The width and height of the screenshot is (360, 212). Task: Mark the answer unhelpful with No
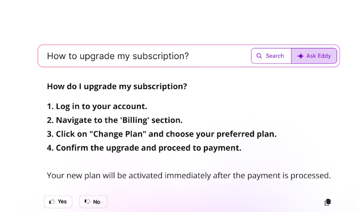pyautogui.click(x=93, y=202)
